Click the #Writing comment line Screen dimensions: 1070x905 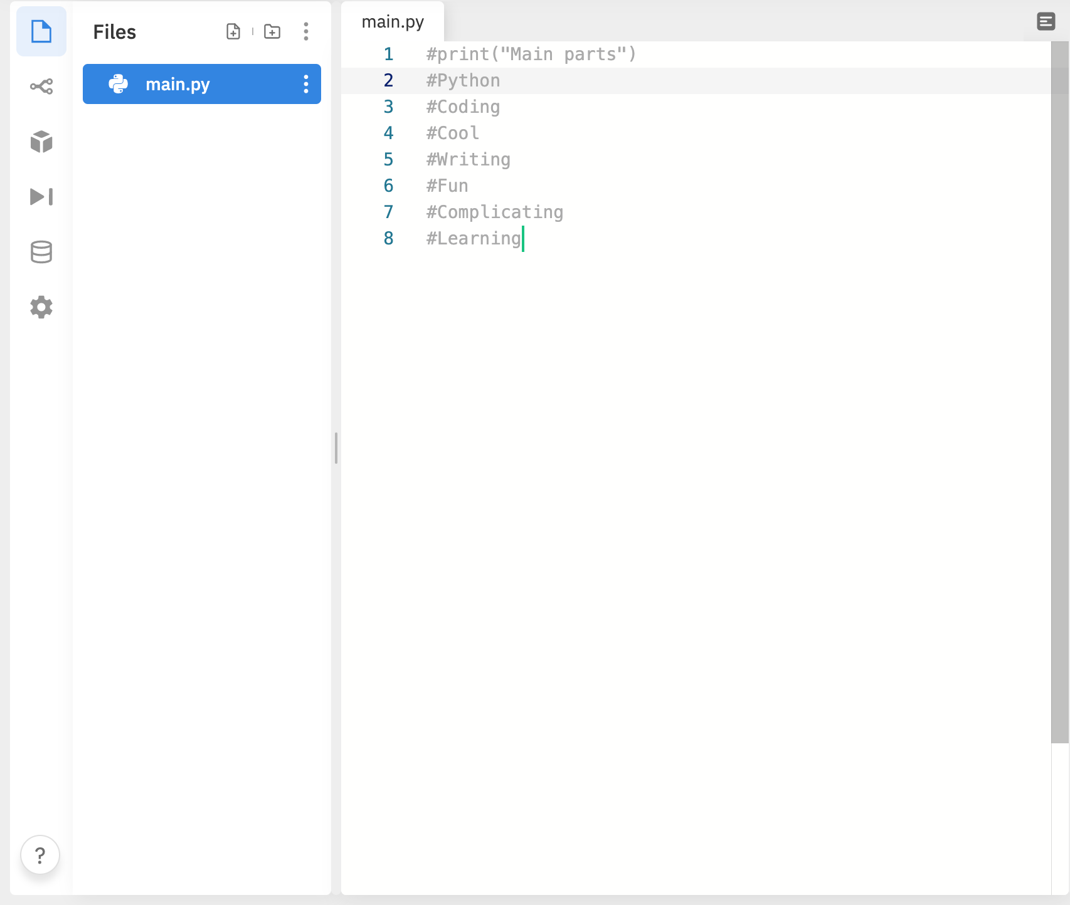tap(468, 160)
